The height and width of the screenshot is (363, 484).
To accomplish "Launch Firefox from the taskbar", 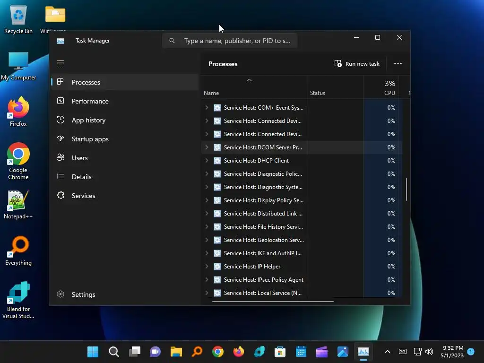I will [x=239, y=352].
